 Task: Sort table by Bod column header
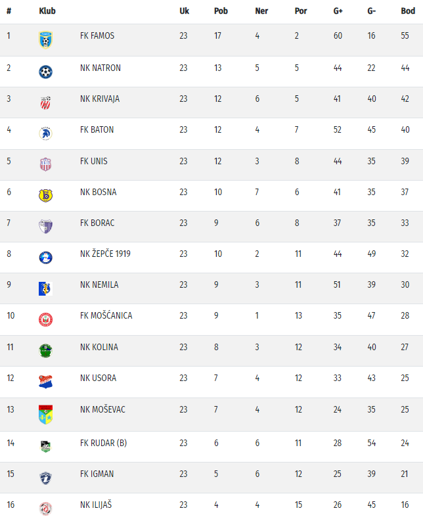click(407, 11)
